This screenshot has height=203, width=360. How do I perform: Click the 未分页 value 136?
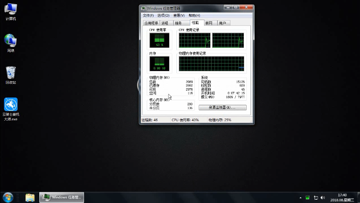coord(190,108)
